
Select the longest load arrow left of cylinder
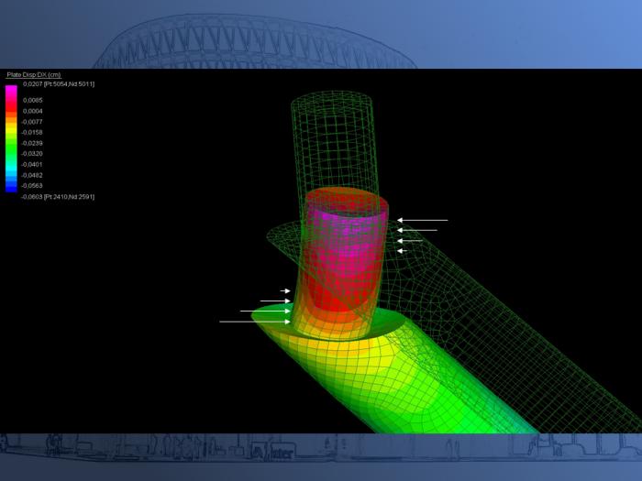click(x=254, y=322)
